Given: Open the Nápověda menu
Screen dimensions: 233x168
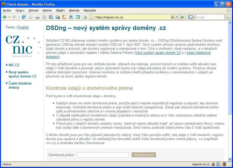Looking at the screenshot, I should coord(89,10).
